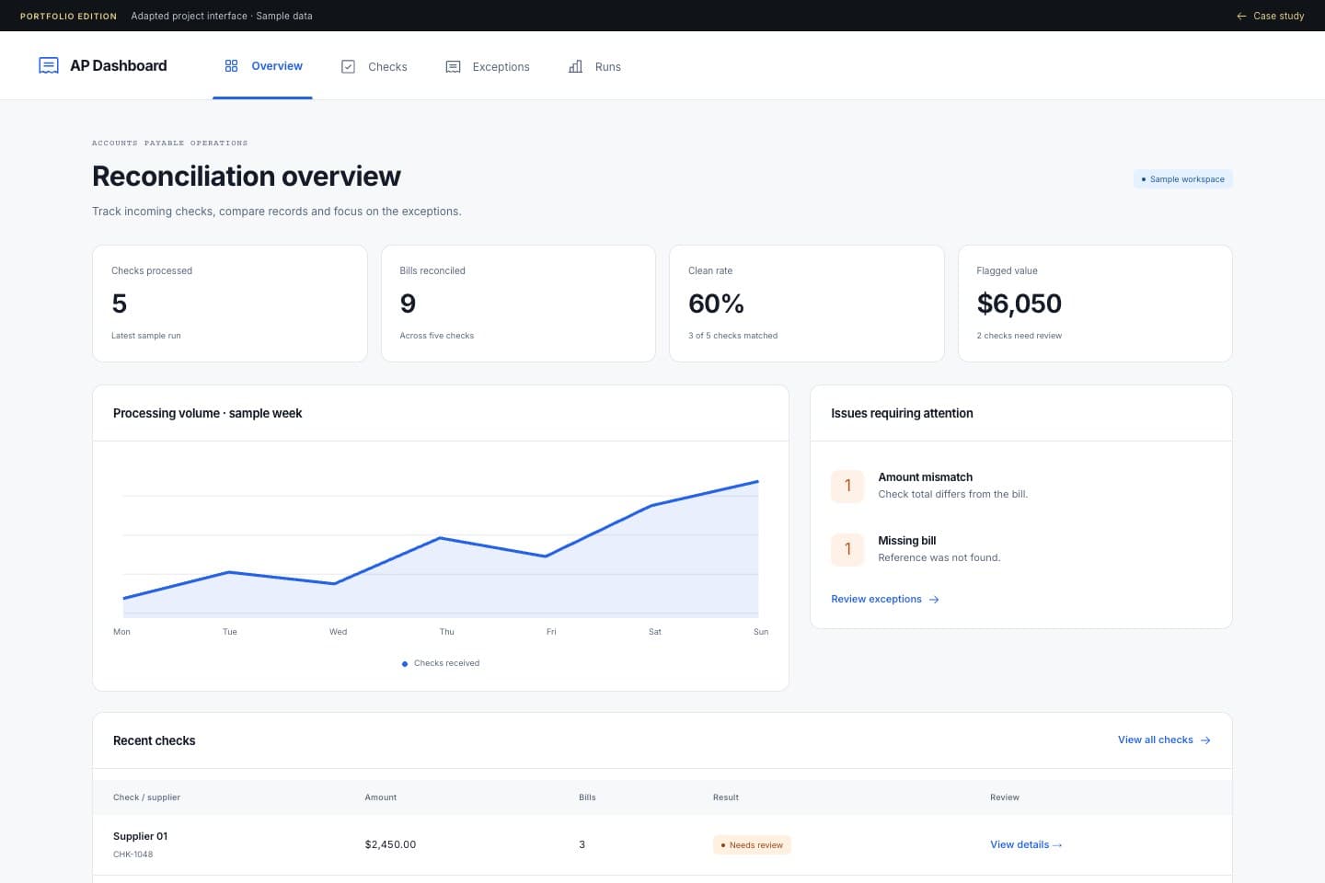This screenshot has height=883, width=1325.
Task: Open View details for Supplier 01
Action: click(1026, 844)
